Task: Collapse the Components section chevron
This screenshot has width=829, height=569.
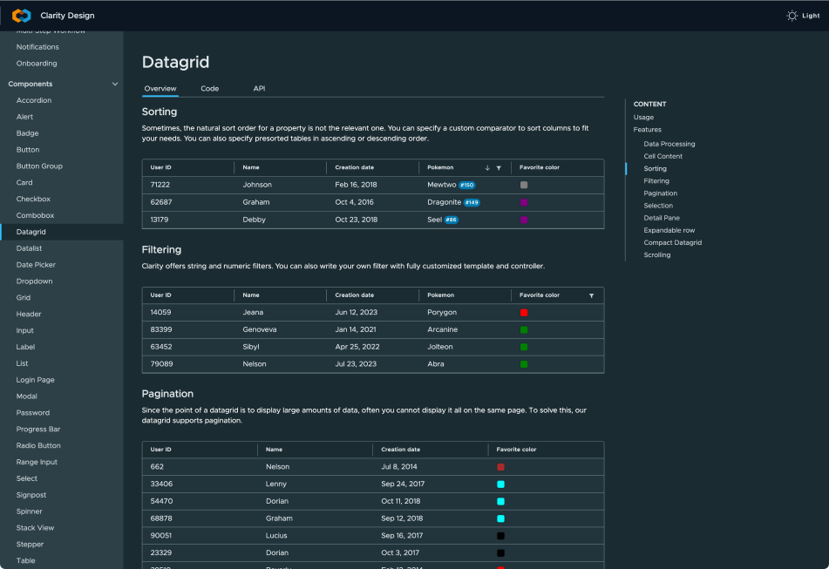Action: point(115,84)
